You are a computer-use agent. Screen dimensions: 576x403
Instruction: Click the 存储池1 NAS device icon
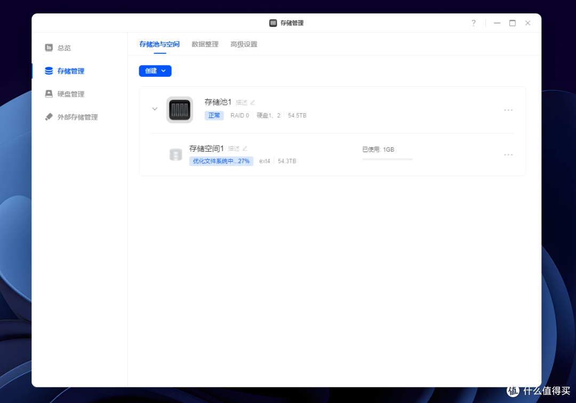[x=180, y=109]
